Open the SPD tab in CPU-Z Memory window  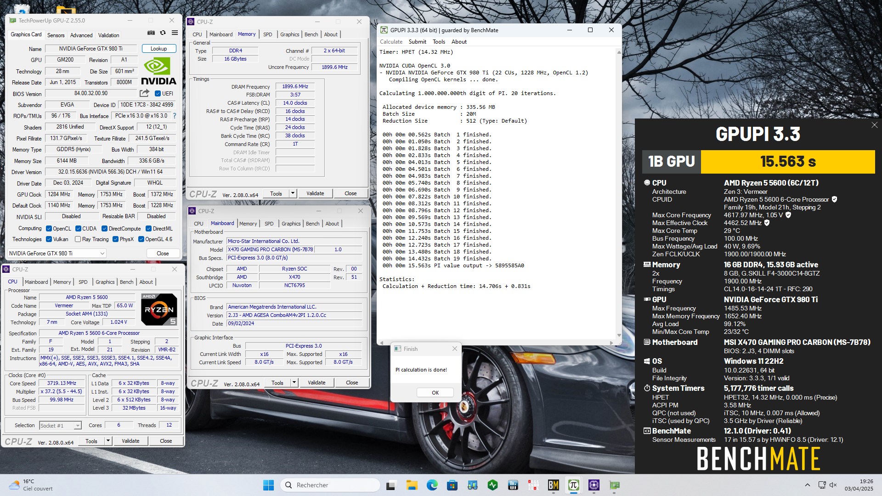pyautogui.click(x=268, y=34)
